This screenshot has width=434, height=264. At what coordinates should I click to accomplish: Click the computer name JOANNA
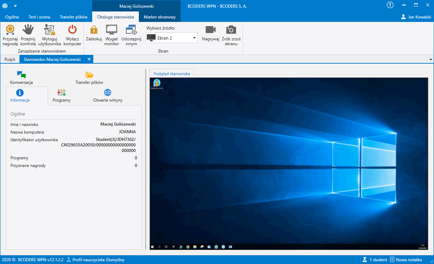[x=127, y=132]
